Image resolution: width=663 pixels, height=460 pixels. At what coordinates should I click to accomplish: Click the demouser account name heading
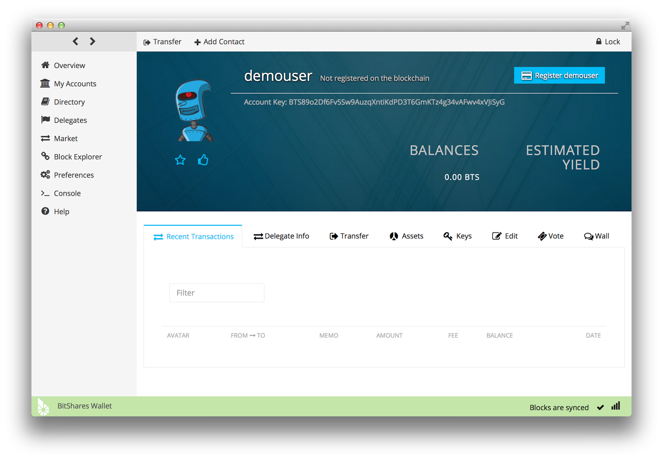pos(278,76)
